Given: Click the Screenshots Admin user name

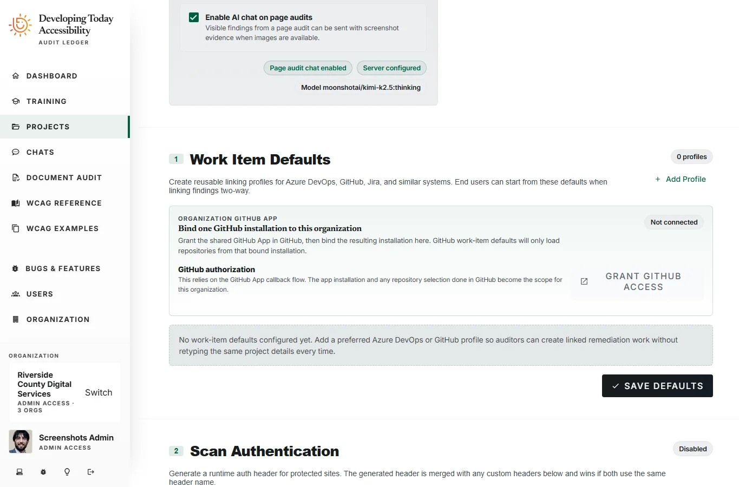Looking at the screenshot, I should [x=76, y=438].
